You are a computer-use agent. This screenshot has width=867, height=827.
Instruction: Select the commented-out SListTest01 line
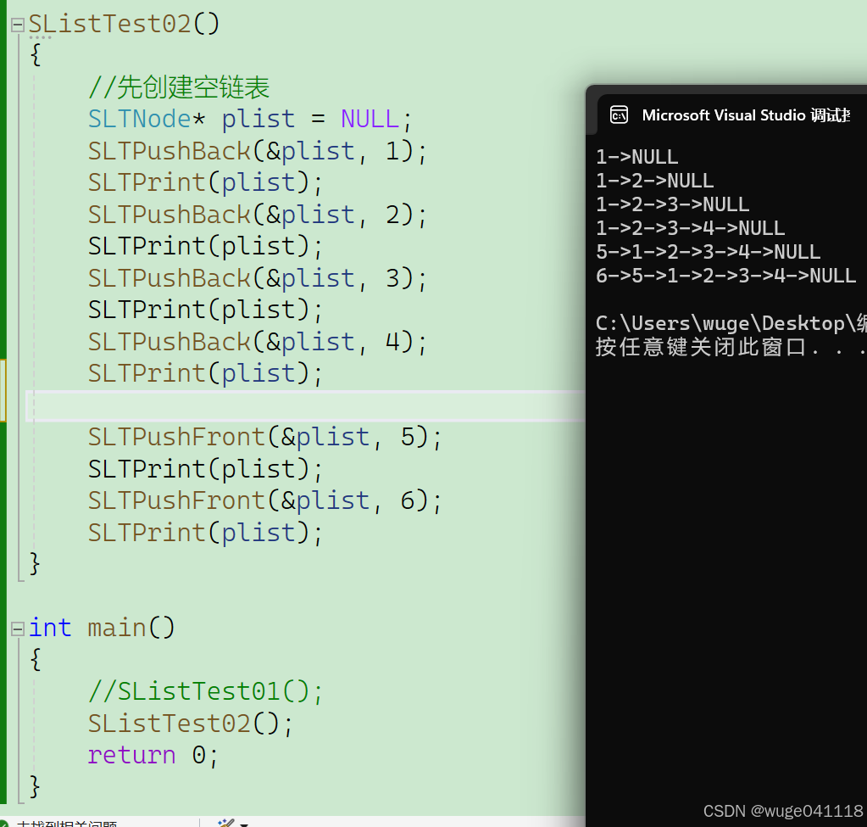(205, 690)
